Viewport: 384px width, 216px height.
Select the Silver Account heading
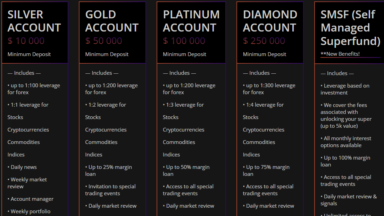(34, 21)
